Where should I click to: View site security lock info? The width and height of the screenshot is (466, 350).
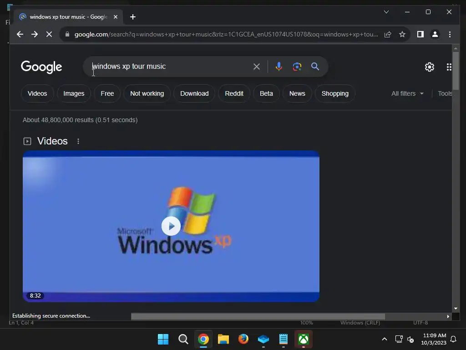pos(67,34)
